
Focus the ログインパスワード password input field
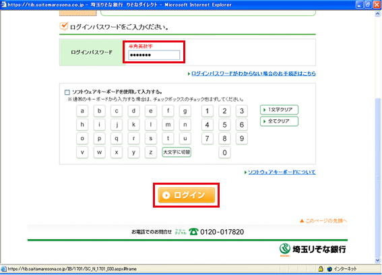point(154,55)
